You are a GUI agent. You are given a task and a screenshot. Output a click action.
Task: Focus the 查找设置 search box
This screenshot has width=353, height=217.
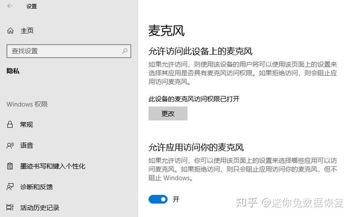click(69, 51)
